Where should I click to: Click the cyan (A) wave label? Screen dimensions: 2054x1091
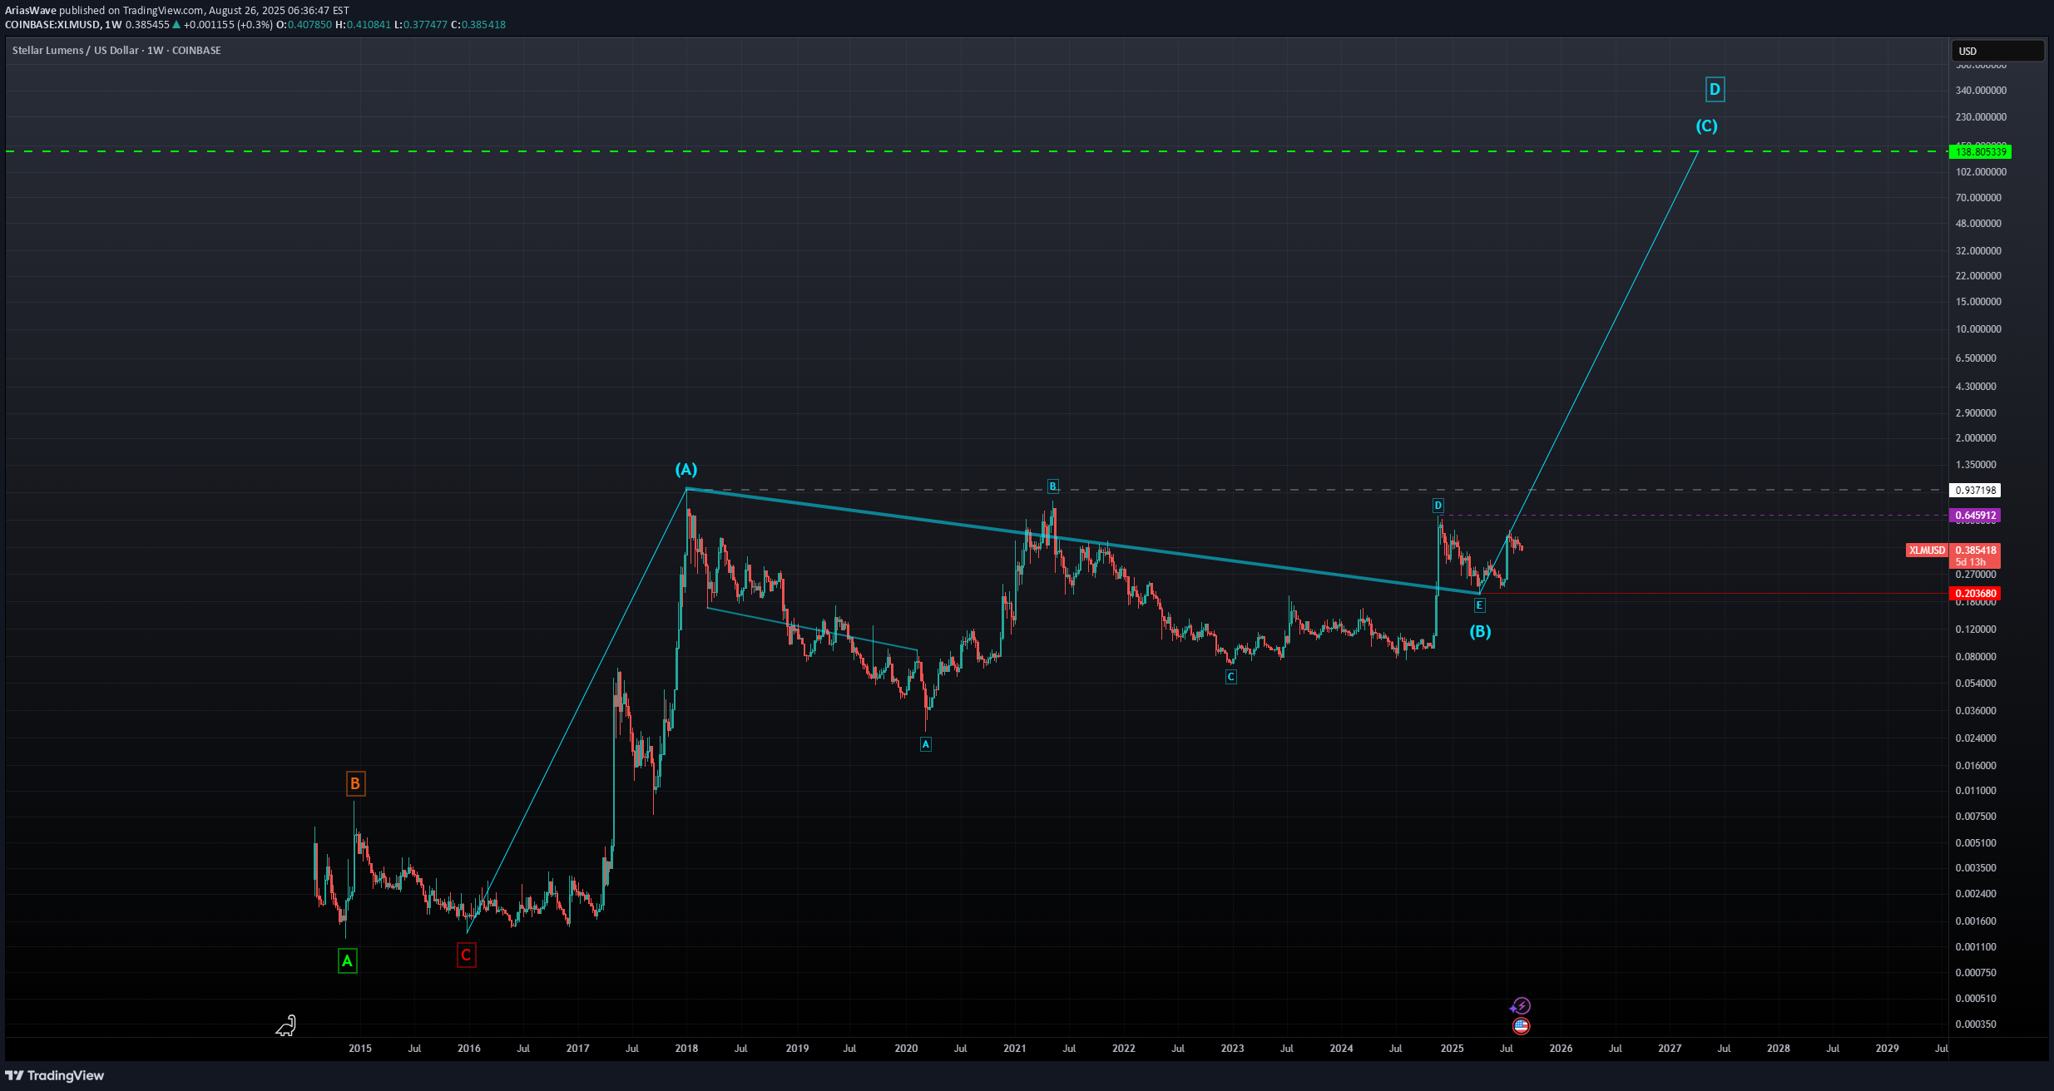click(x=686, y=469)
